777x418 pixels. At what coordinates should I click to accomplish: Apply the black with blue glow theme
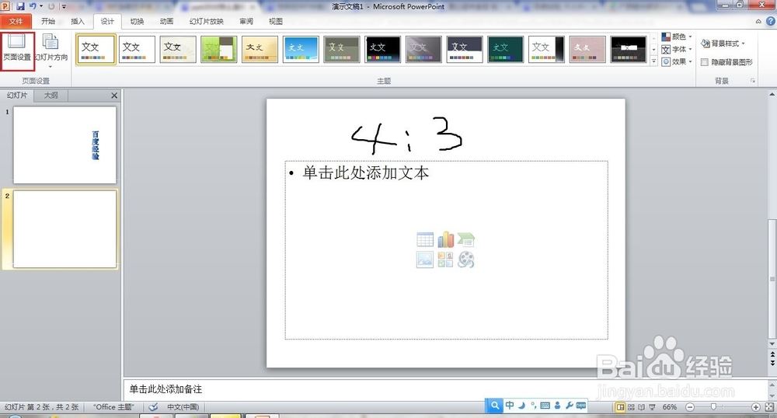point(383,49)
